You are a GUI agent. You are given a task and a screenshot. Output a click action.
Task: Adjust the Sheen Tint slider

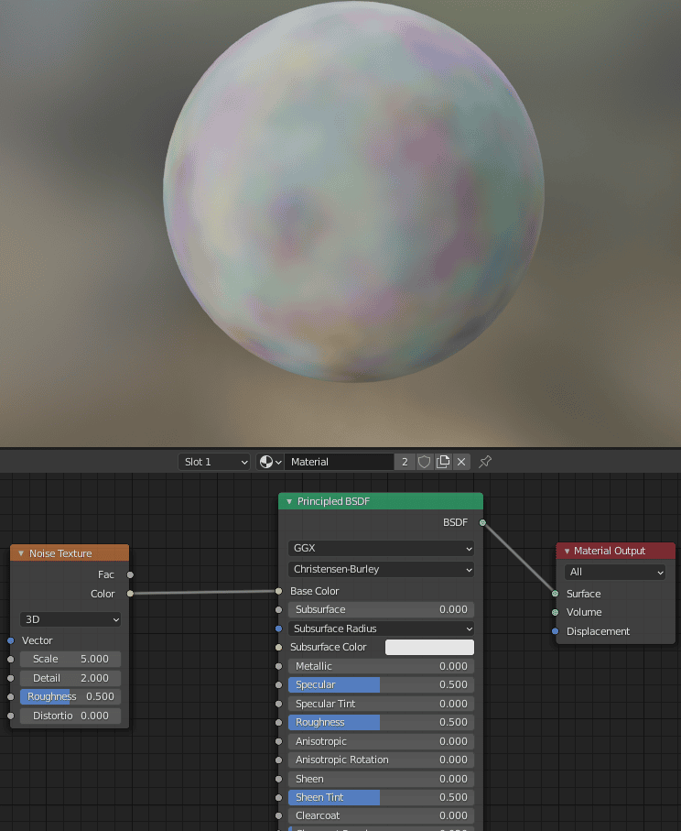click(x=381, y=798)
